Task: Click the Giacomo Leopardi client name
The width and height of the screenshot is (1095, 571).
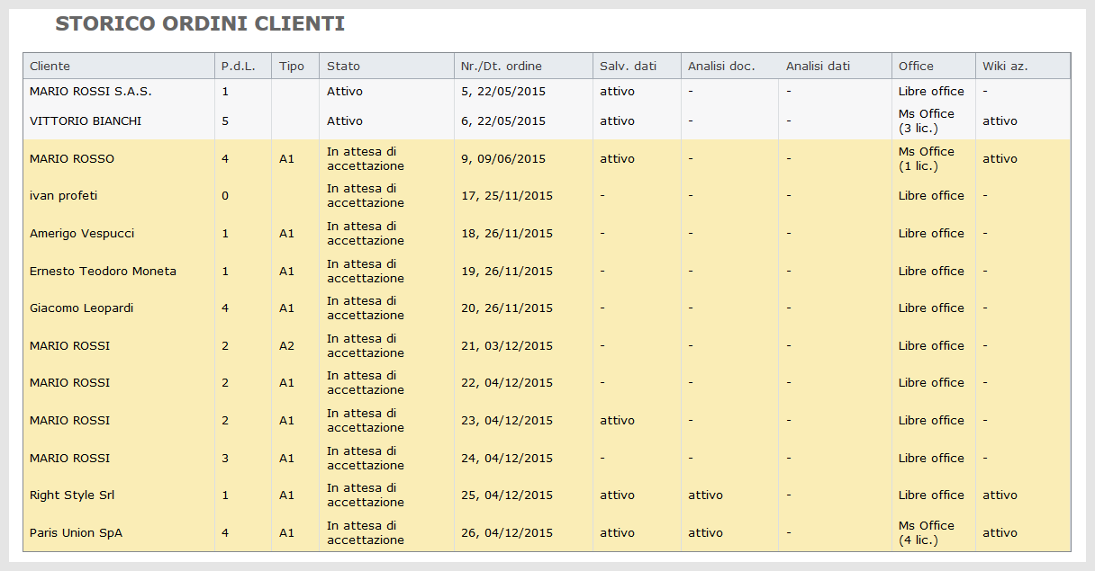Action: pyautogui.click(x=81, y=308)
